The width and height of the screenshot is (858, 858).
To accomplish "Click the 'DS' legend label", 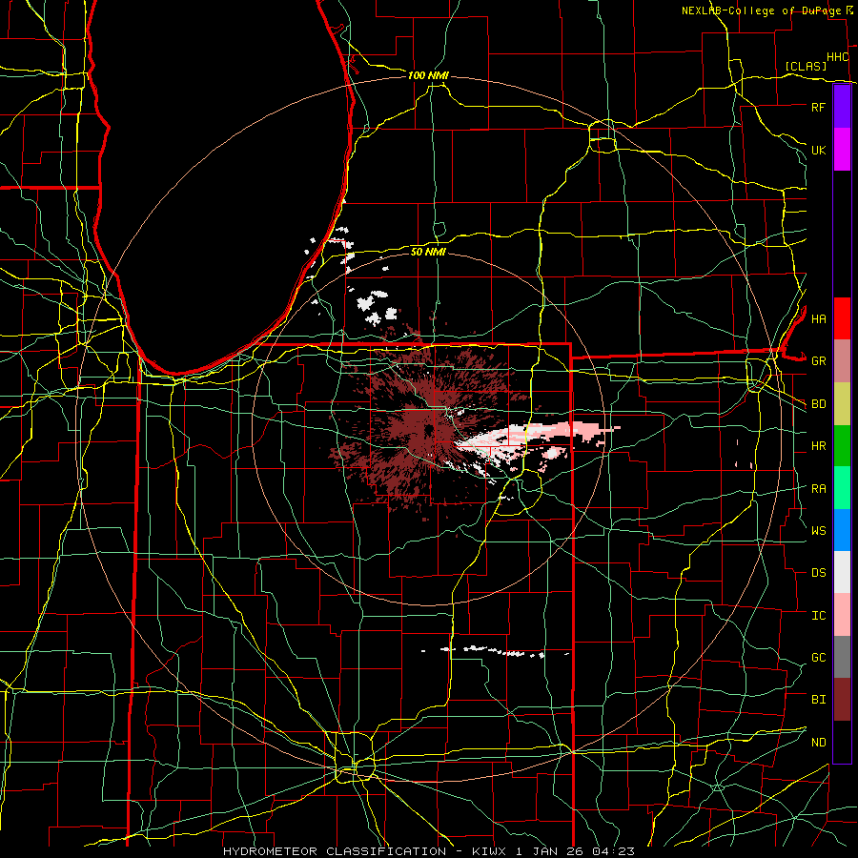I will 818,573.
